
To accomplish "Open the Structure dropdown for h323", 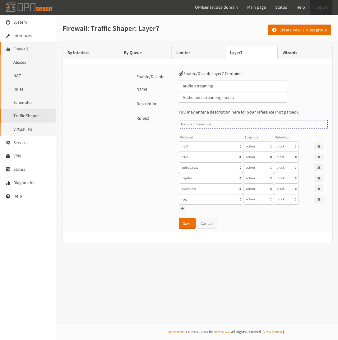I will tap(258, 157).
